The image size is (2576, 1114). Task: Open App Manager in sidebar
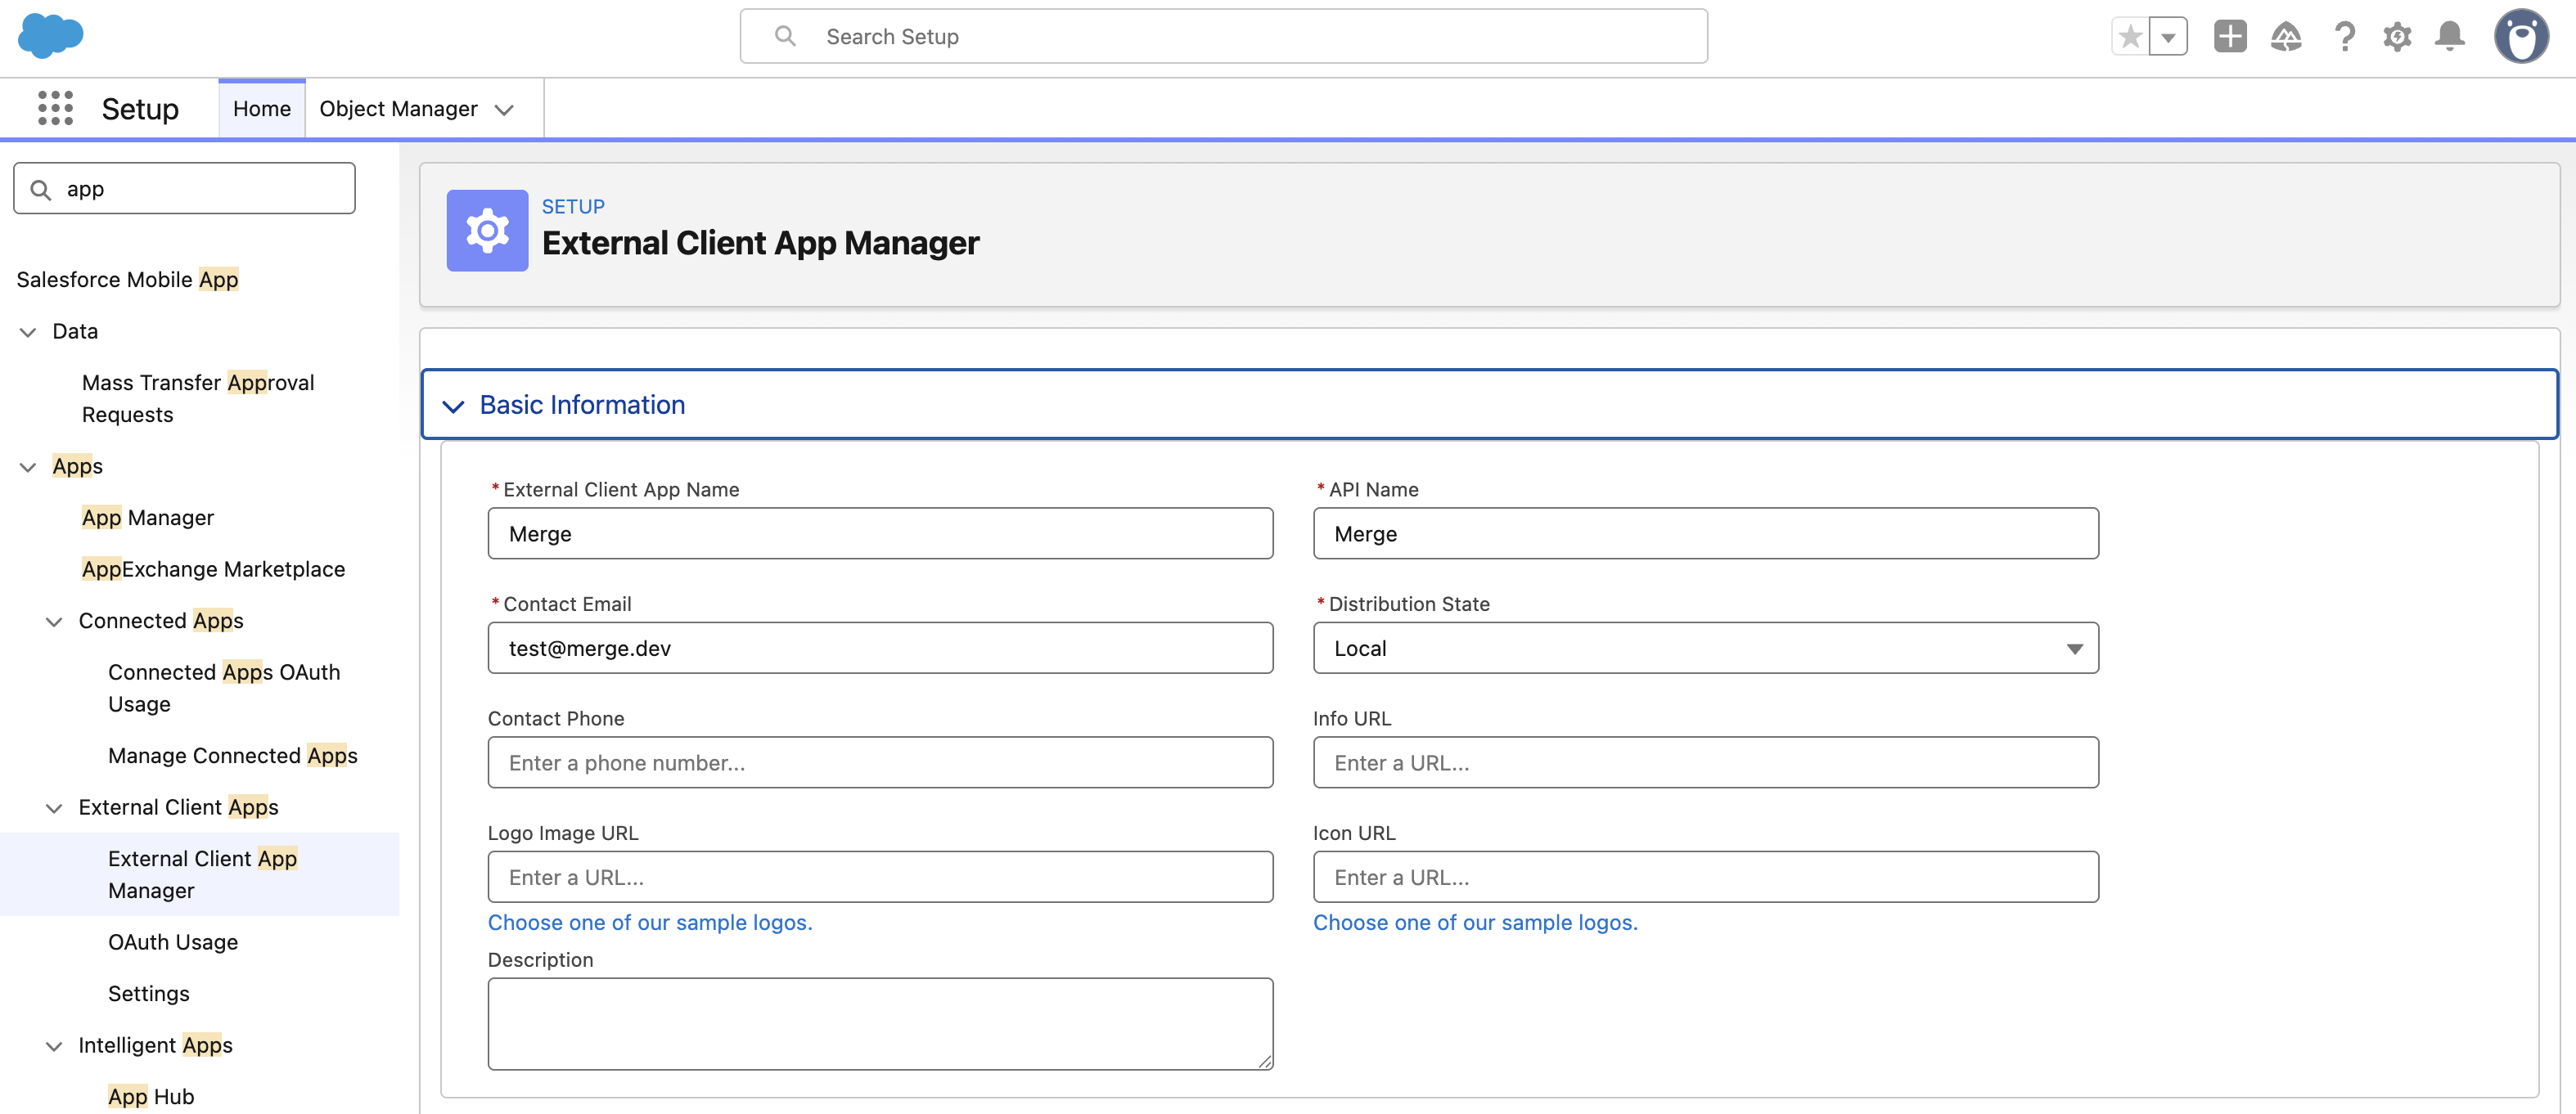click(148, 517)
